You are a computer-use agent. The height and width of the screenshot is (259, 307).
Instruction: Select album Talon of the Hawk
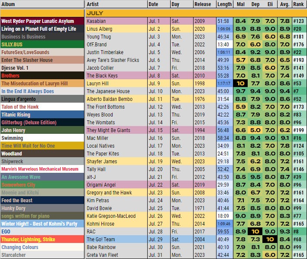tap(42, 107)
